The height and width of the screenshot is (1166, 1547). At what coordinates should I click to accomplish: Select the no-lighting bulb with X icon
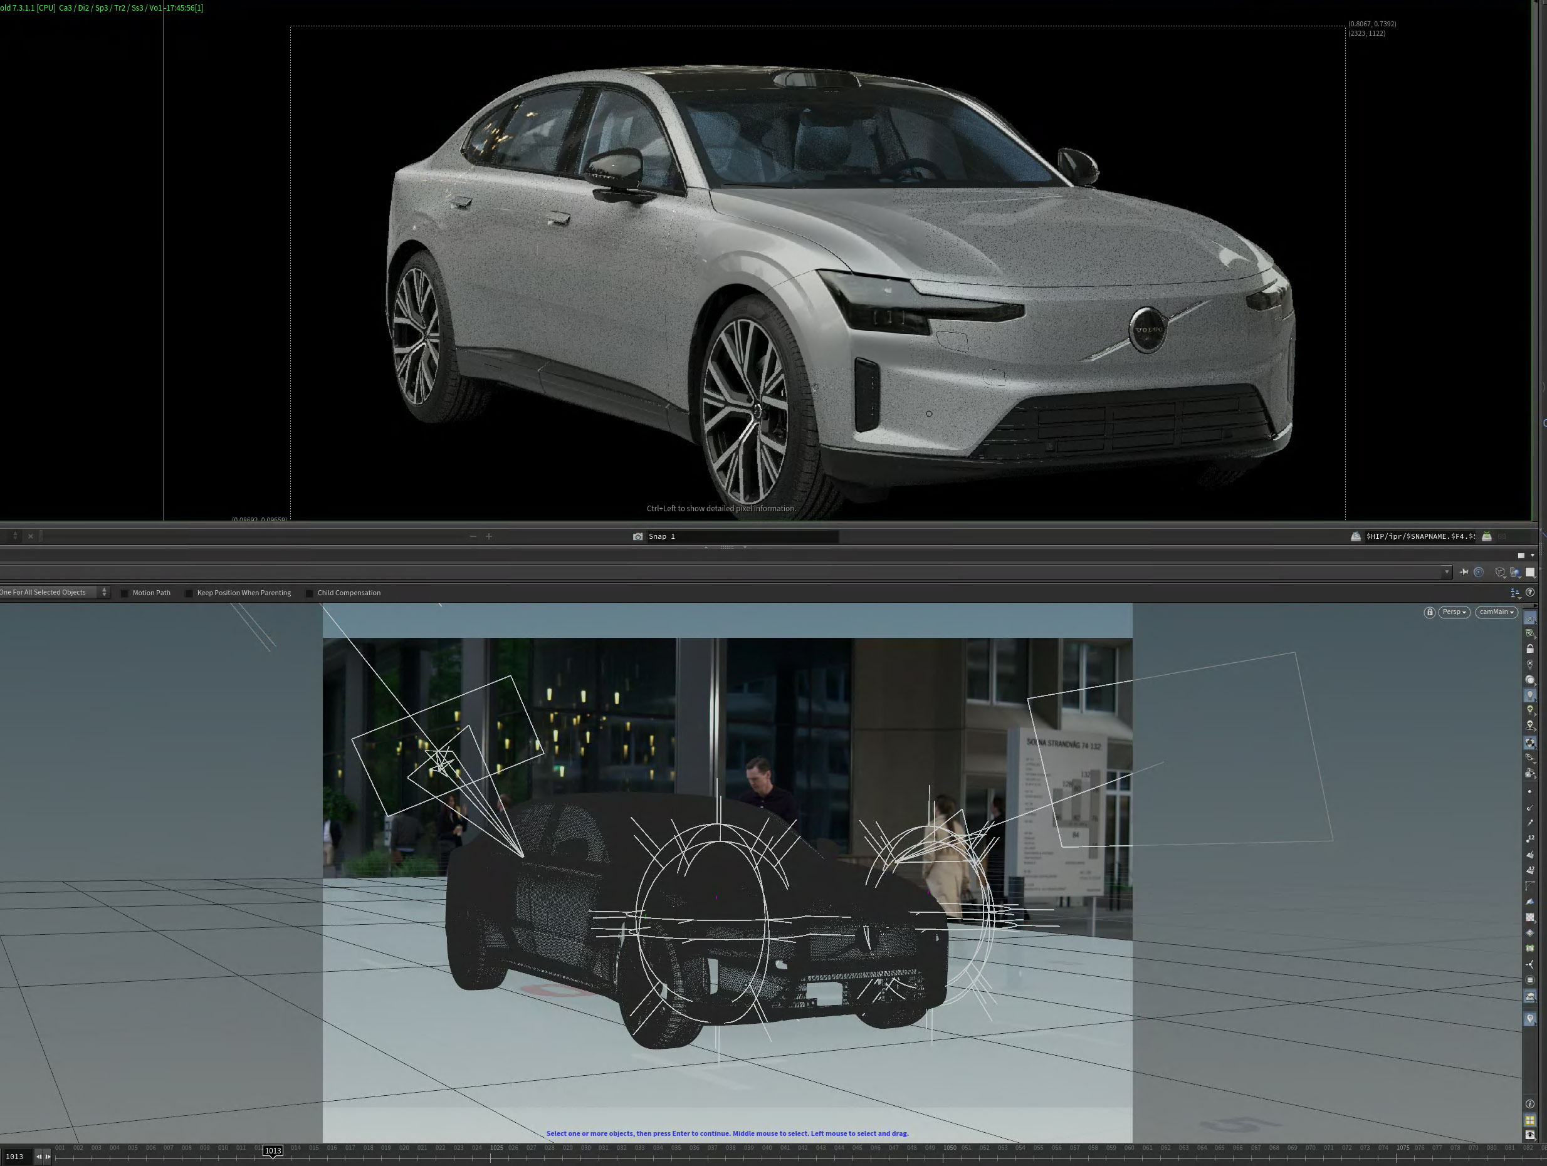1529,664
